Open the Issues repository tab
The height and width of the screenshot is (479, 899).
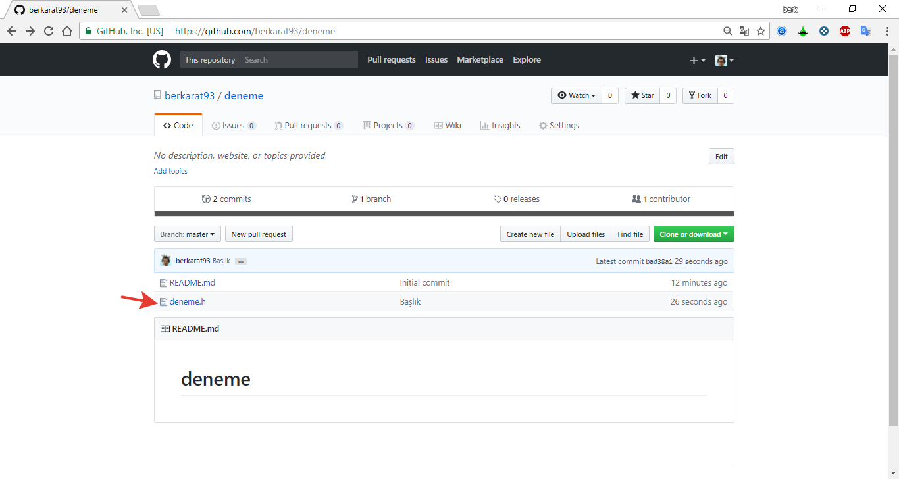click(234, 126)
